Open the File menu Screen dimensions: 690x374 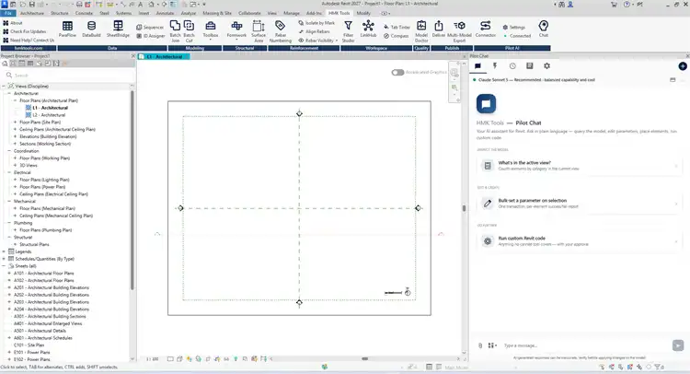point(8,13)
